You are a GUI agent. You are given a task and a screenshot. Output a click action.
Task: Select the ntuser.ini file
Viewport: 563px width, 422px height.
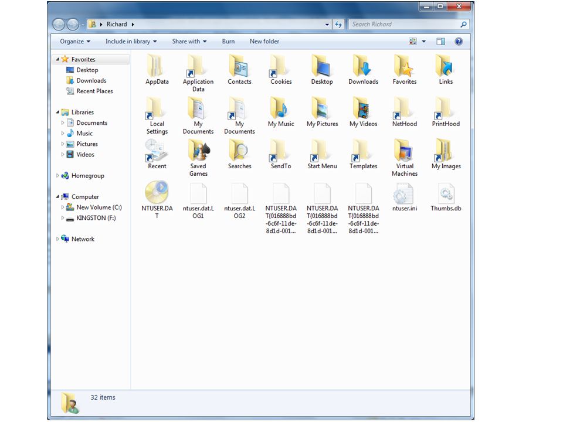pyautogui.click(x=405, y=193)
